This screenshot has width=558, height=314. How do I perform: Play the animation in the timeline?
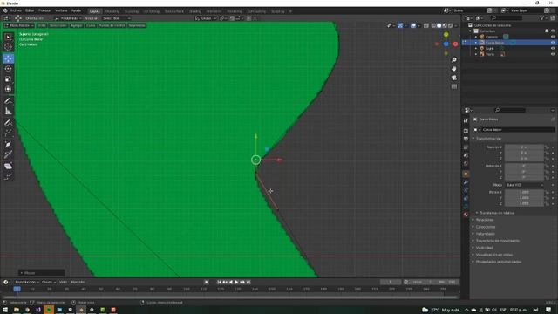click(236, 282)
